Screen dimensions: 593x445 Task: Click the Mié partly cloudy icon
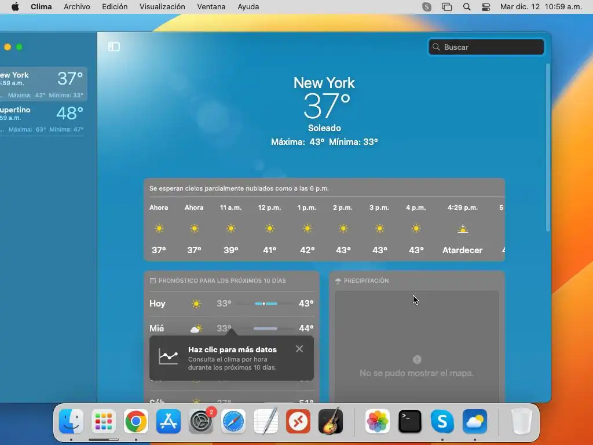click(x=196, y=328)
